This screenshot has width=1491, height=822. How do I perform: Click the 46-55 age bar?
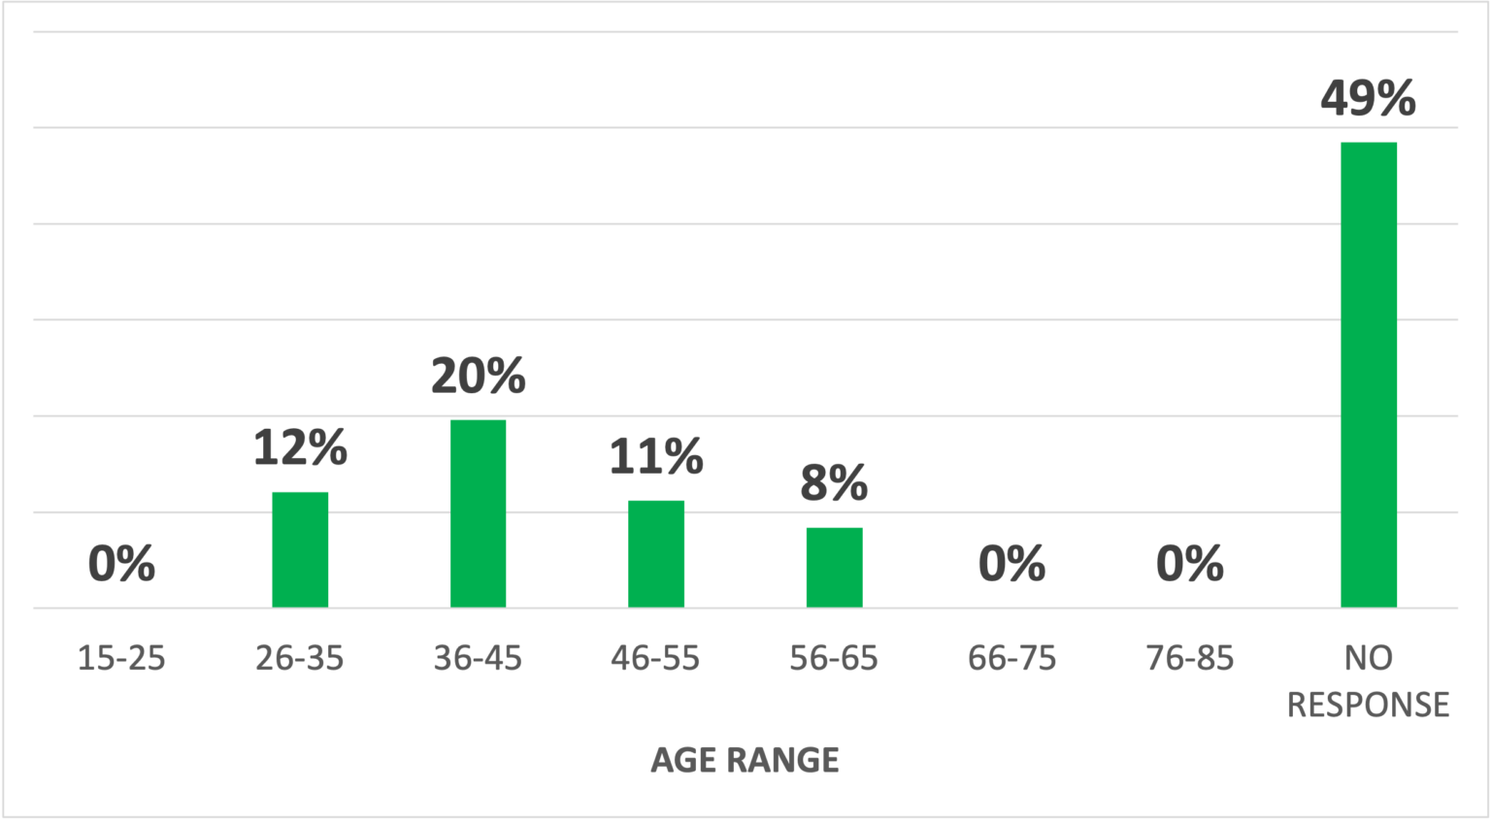(656, 554)
